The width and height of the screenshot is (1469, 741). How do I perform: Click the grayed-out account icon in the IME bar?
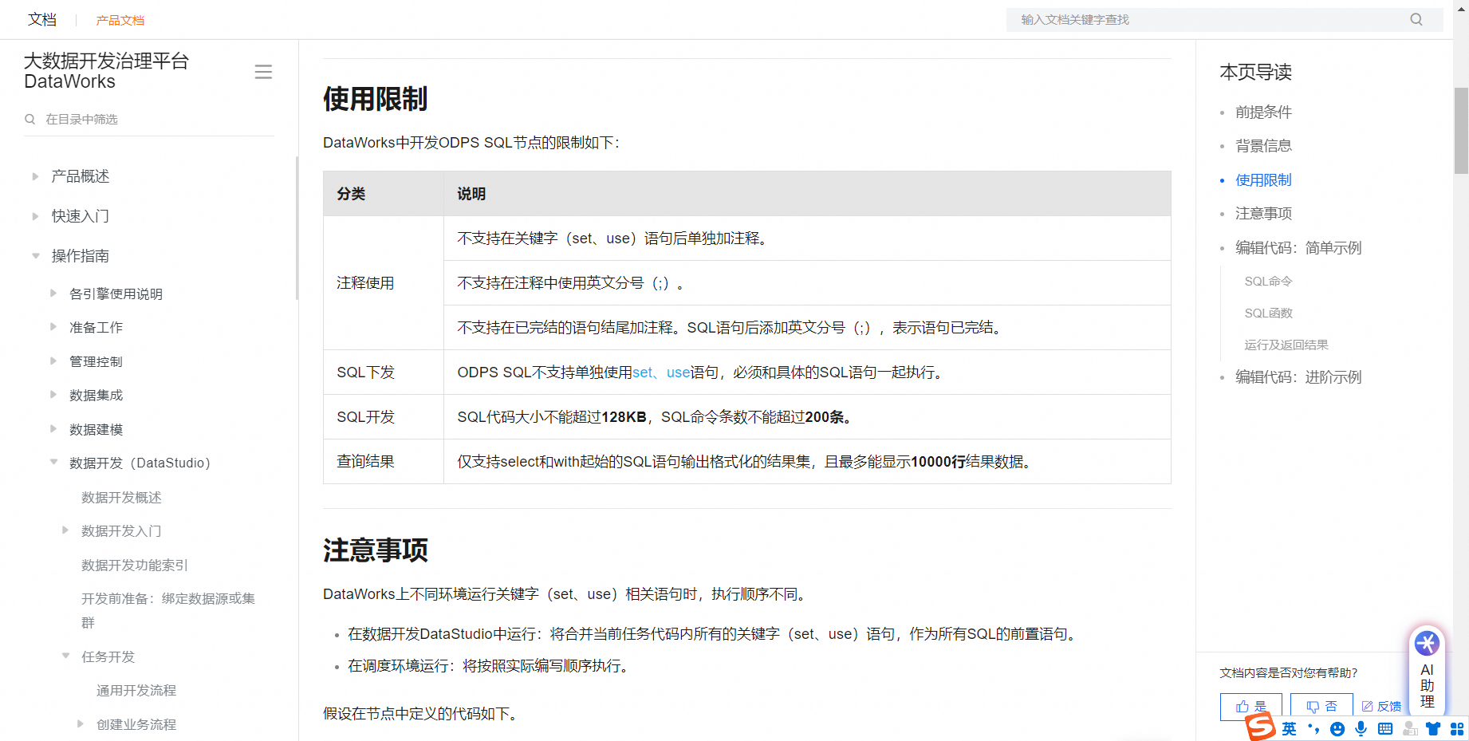(x=1410, y=728)
